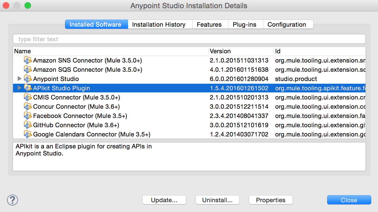The height and width of the screenshot is (212, 378).
Task: Click the APIkit Studio Plugin feature icon
Action: click(27, 88)
